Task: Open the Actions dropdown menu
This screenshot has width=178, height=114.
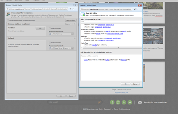Action: point(68,24)
